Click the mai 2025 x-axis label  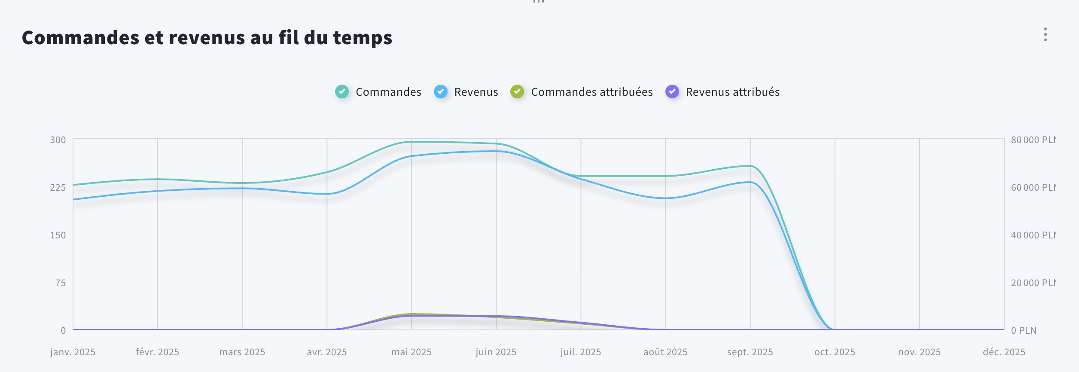coord(411,352)
